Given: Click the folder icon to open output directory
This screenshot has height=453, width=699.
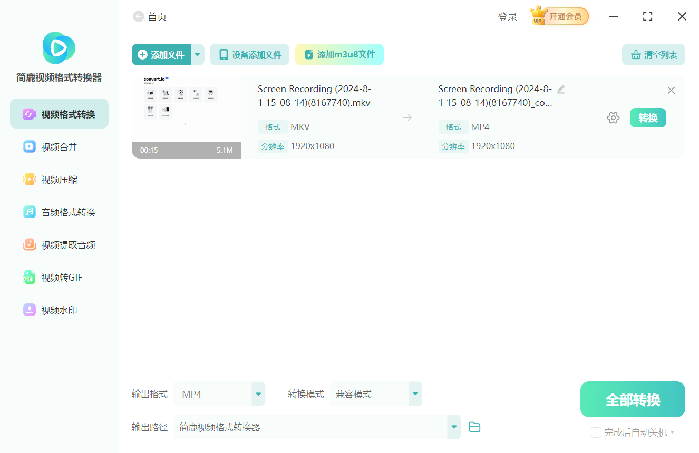Looking at the screenshot, I should [x=474, y=427].
